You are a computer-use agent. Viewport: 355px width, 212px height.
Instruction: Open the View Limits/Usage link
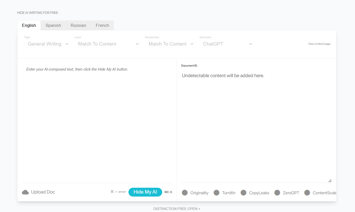click(x=319, y=44)
